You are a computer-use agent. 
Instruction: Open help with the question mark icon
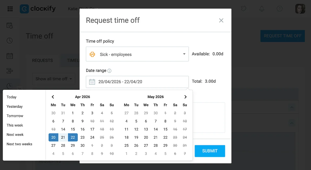click(280, 9)
